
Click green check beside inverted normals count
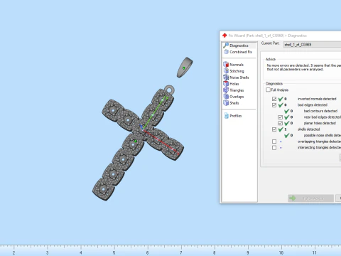[281, 99]
